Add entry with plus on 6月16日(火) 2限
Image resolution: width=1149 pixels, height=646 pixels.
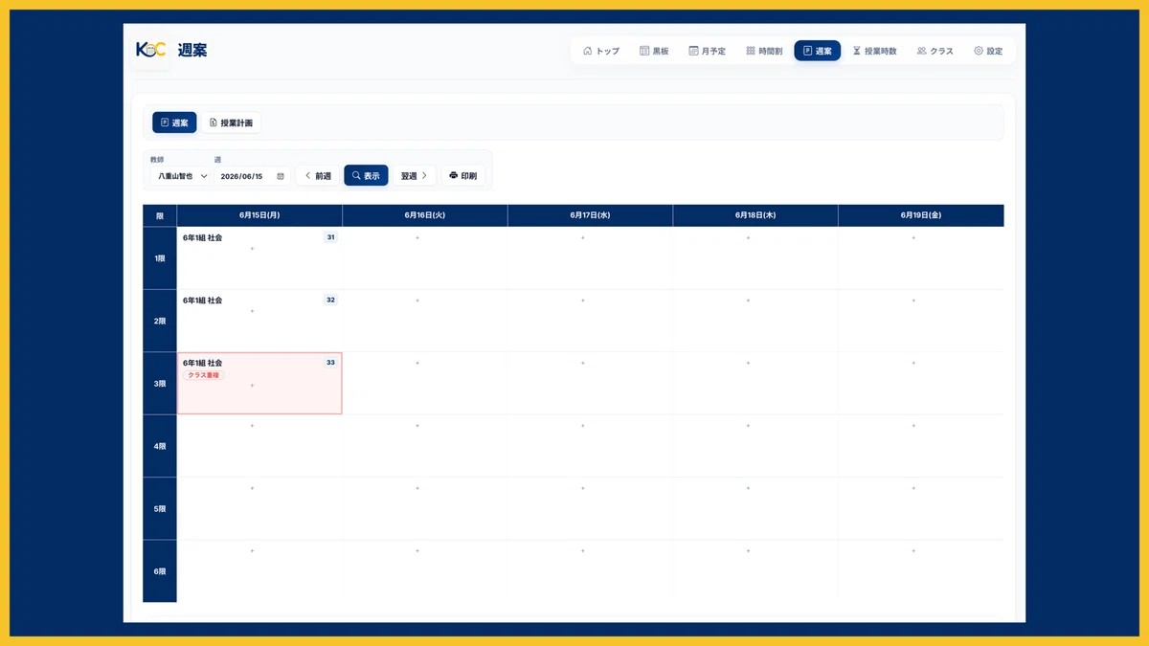point(417,301)
